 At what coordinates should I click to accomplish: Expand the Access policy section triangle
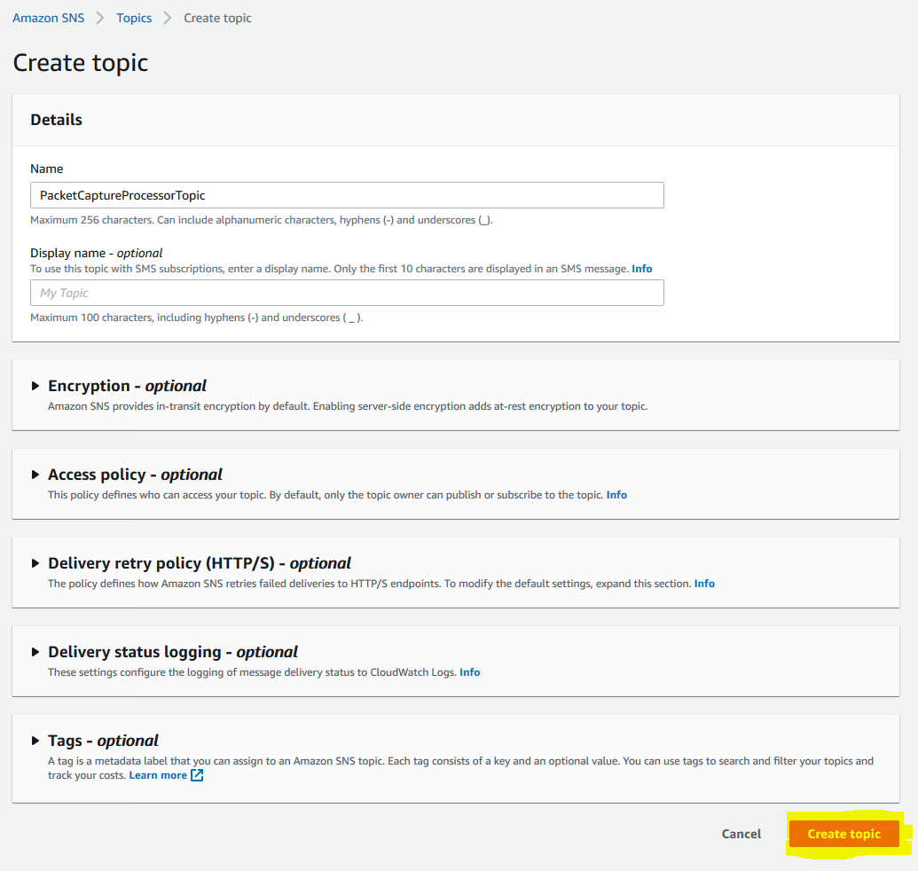pos(35,475)
